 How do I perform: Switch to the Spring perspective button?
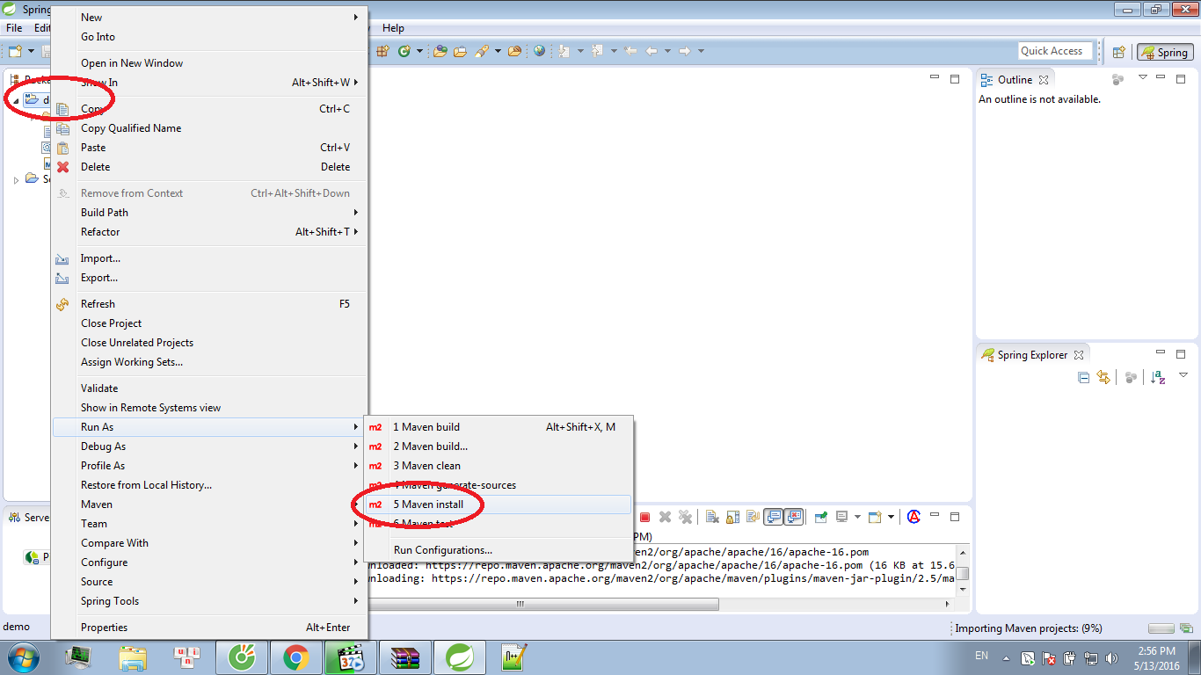pyautogui.click(x=1164, y=52)
